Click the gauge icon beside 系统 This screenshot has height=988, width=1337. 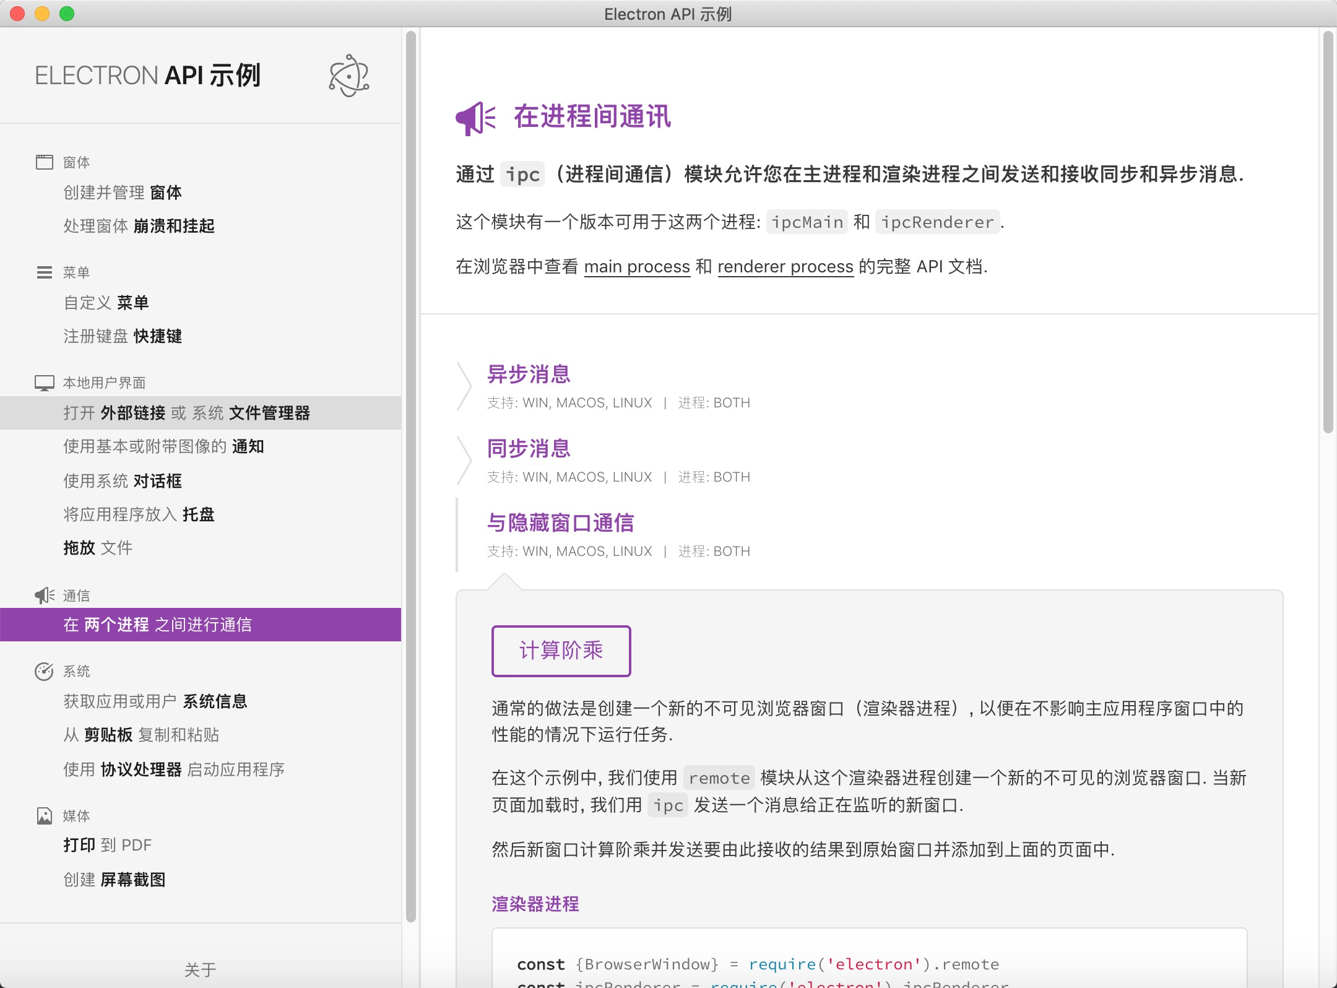tap(45, 671)
